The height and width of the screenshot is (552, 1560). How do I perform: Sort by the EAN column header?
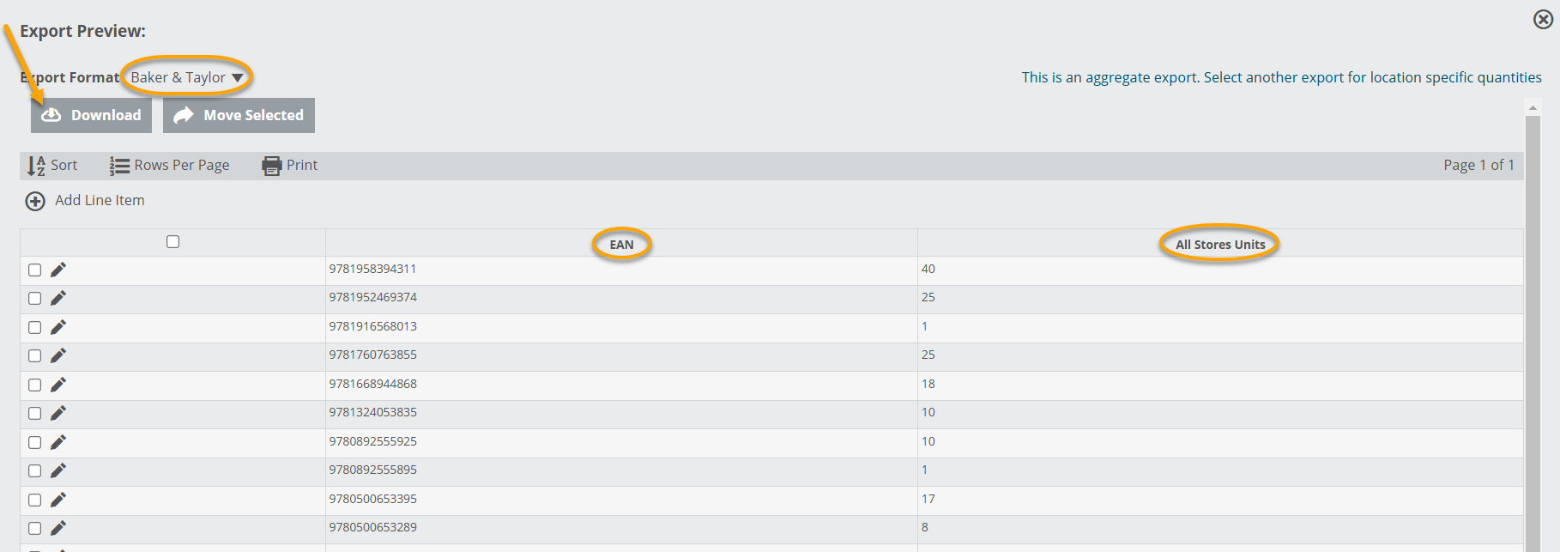click(621, 245)
